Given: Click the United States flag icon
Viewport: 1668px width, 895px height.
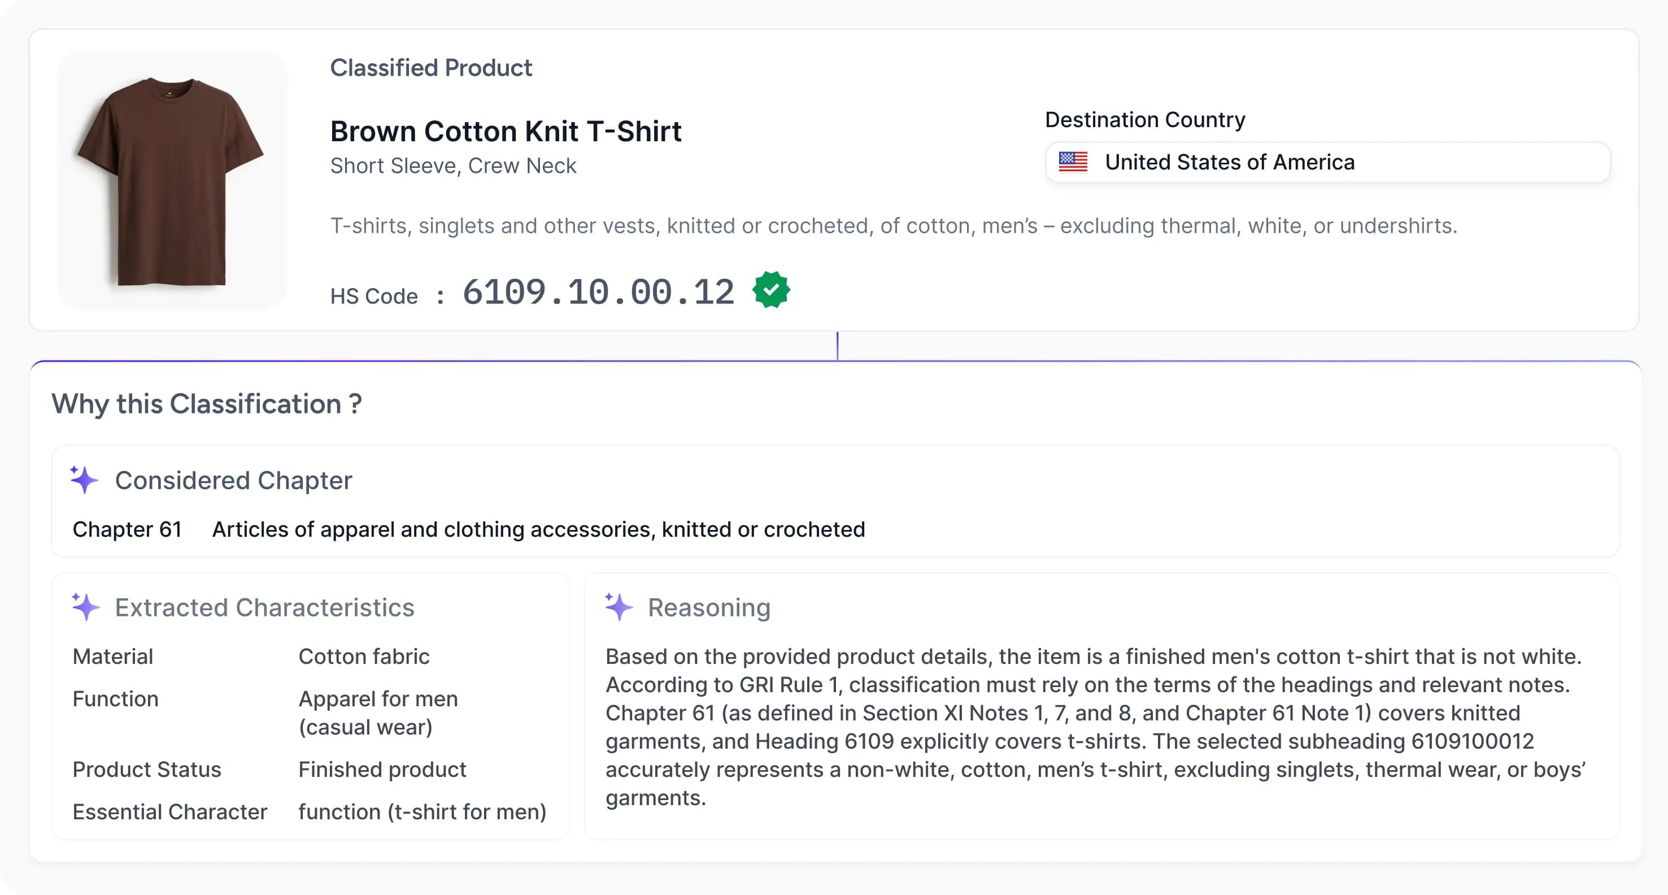Looking at the screenshot, I should tap(1072, 161).
